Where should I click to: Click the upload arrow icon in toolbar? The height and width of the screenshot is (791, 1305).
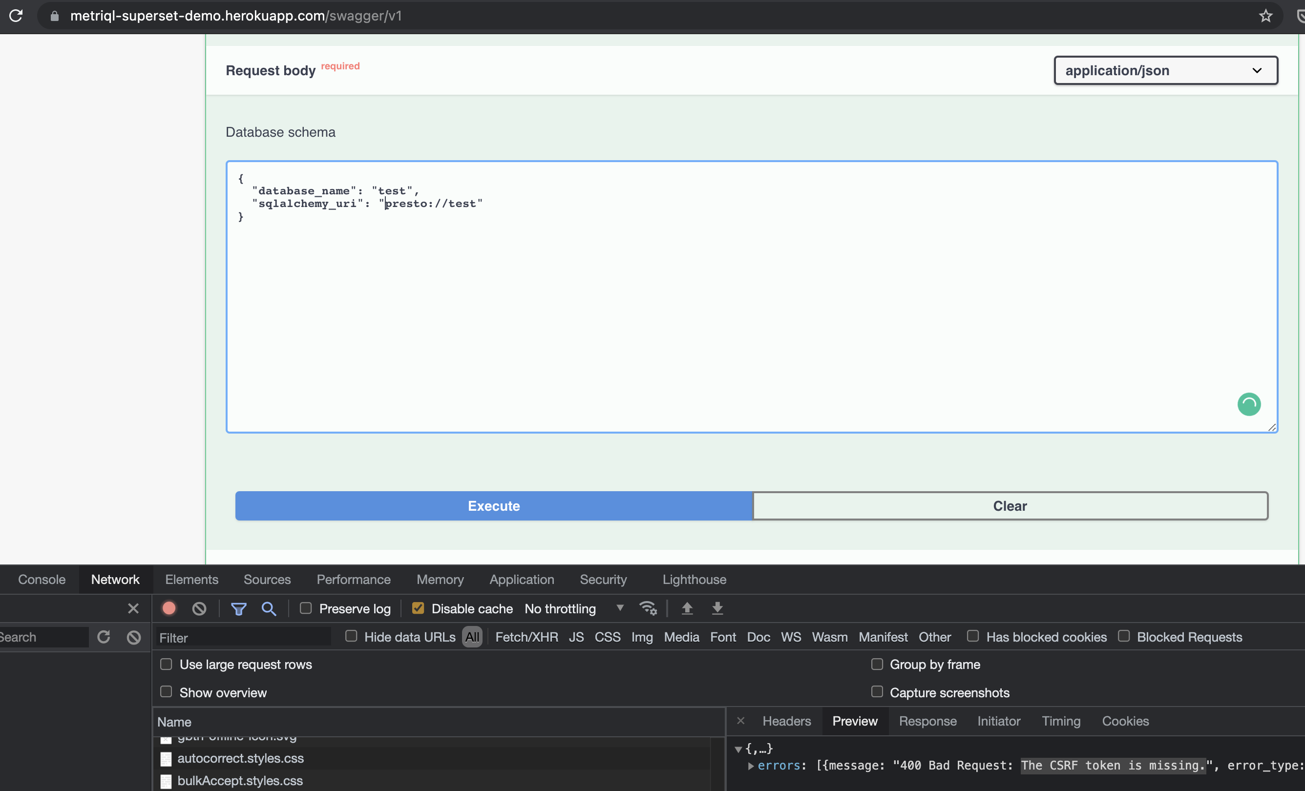686,608
